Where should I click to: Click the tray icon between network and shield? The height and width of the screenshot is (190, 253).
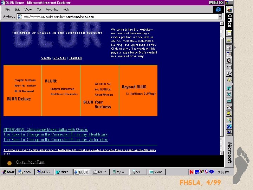pos(202,172)
